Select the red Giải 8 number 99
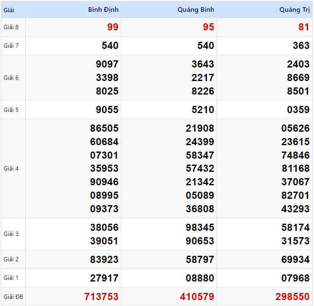The width and height of the screenshot is (314, 306). [x=113, y=27]
